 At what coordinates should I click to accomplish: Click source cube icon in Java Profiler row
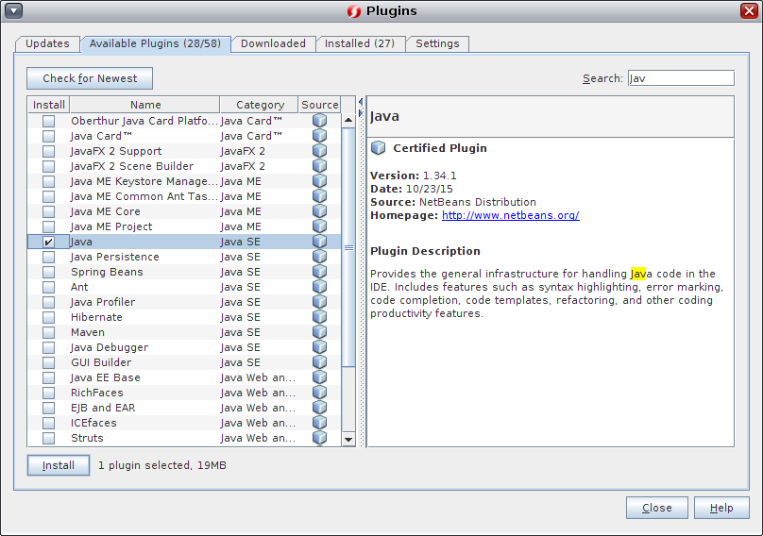pyautogui.click(x=319, y=302)
